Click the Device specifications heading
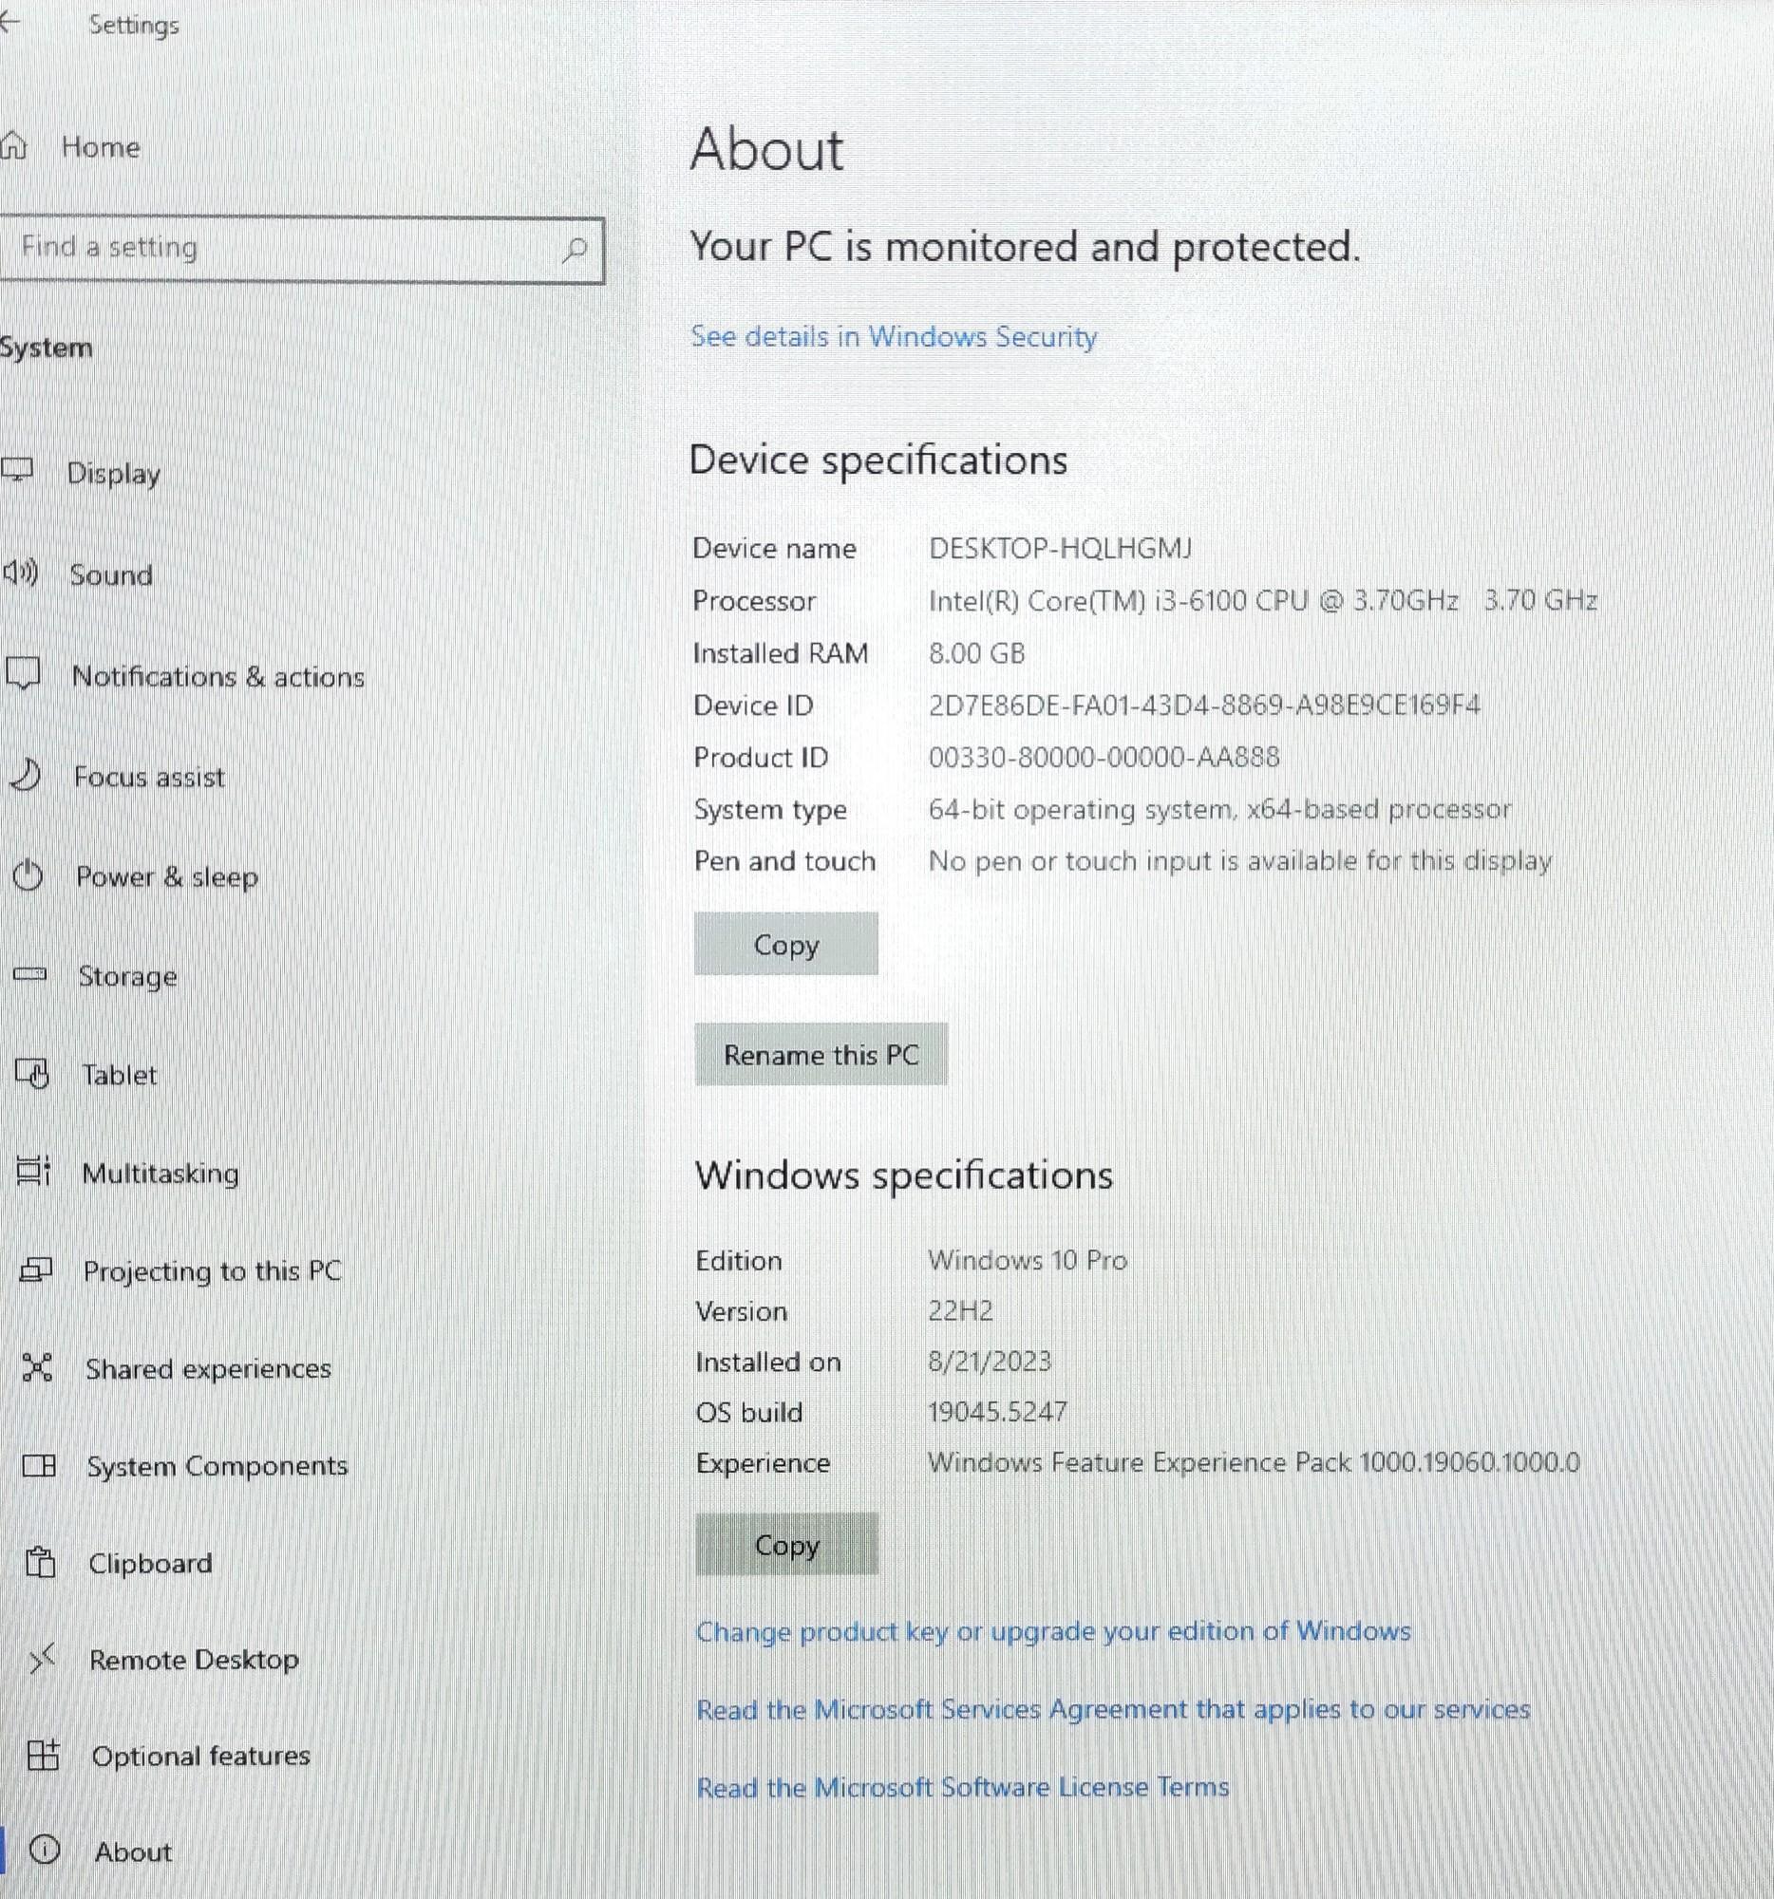1774x1899 pixels. pos(878,461)
